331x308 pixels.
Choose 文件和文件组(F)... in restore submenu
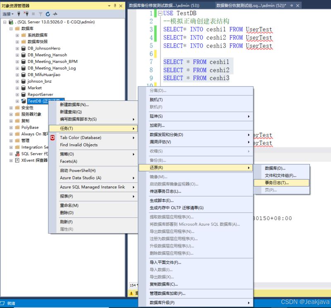(281, 176)
